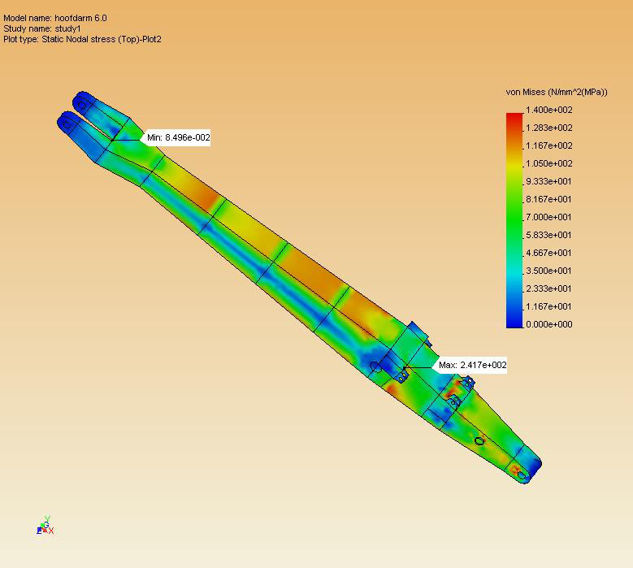
Task: Click the Study name: study1 text
Action: pyautogui.click(x=42, y=28)
